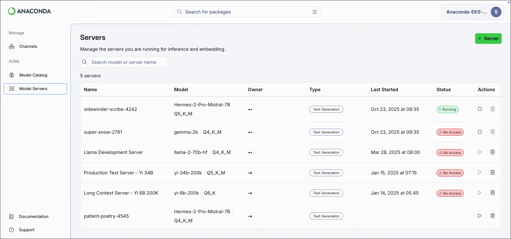Click the Name column header
The width and height of the screenshot is (511, 239).
pyautogui.click(x=90, y=90)
